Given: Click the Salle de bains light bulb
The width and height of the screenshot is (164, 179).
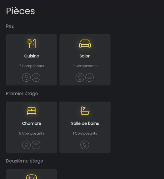Looking at the screenshot, I should (x=85, y=145).
